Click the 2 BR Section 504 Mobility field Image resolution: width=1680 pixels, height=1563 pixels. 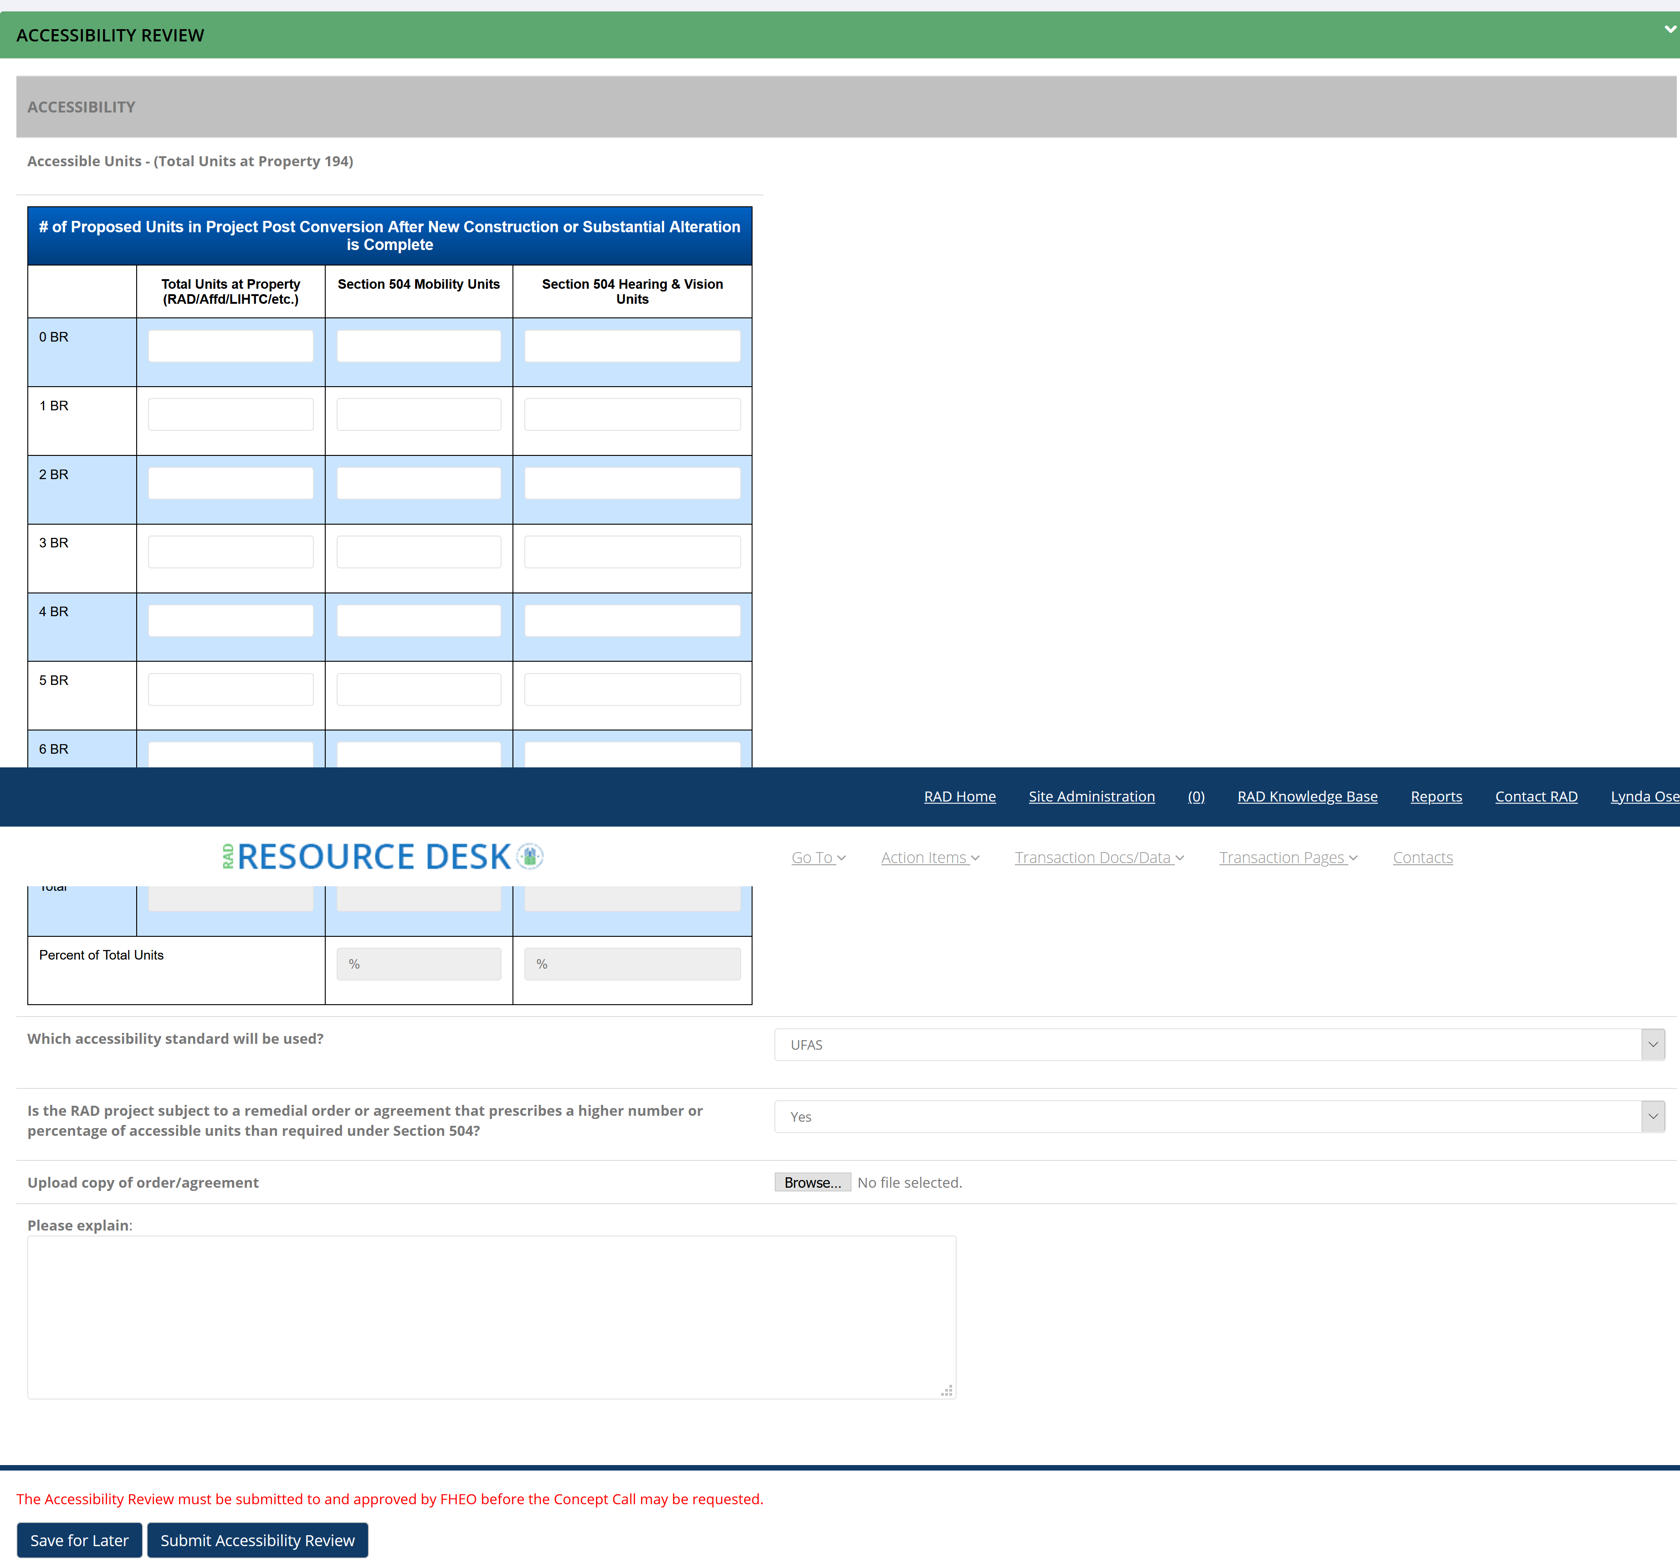pyautogui.click(x=418, y=483)
